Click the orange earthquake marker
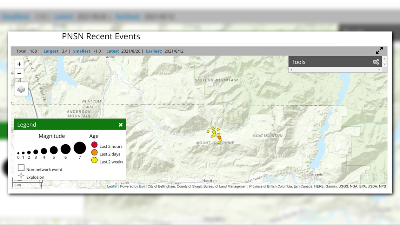Screen dimensions: 400x225 219,138
